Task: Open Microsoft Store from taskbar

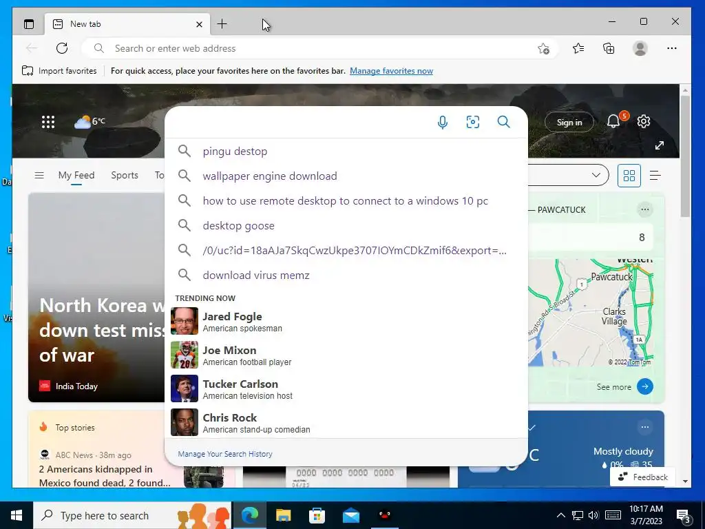Action: [x=317, y=515]
